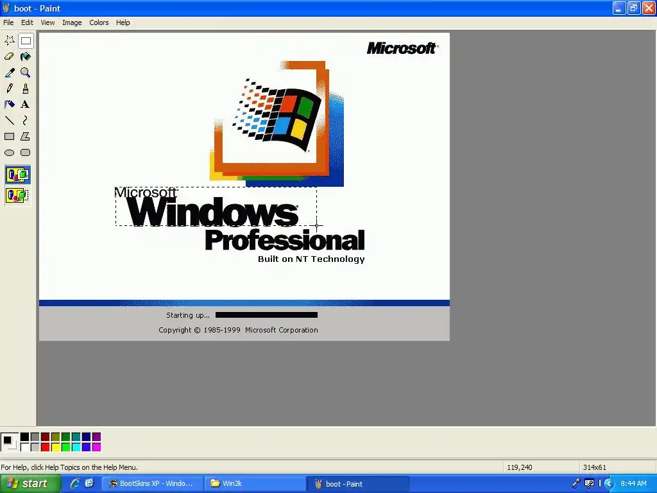Screen dimensions: 657x493
Task: Open the View menu
Action: click(x=47, y=22)
